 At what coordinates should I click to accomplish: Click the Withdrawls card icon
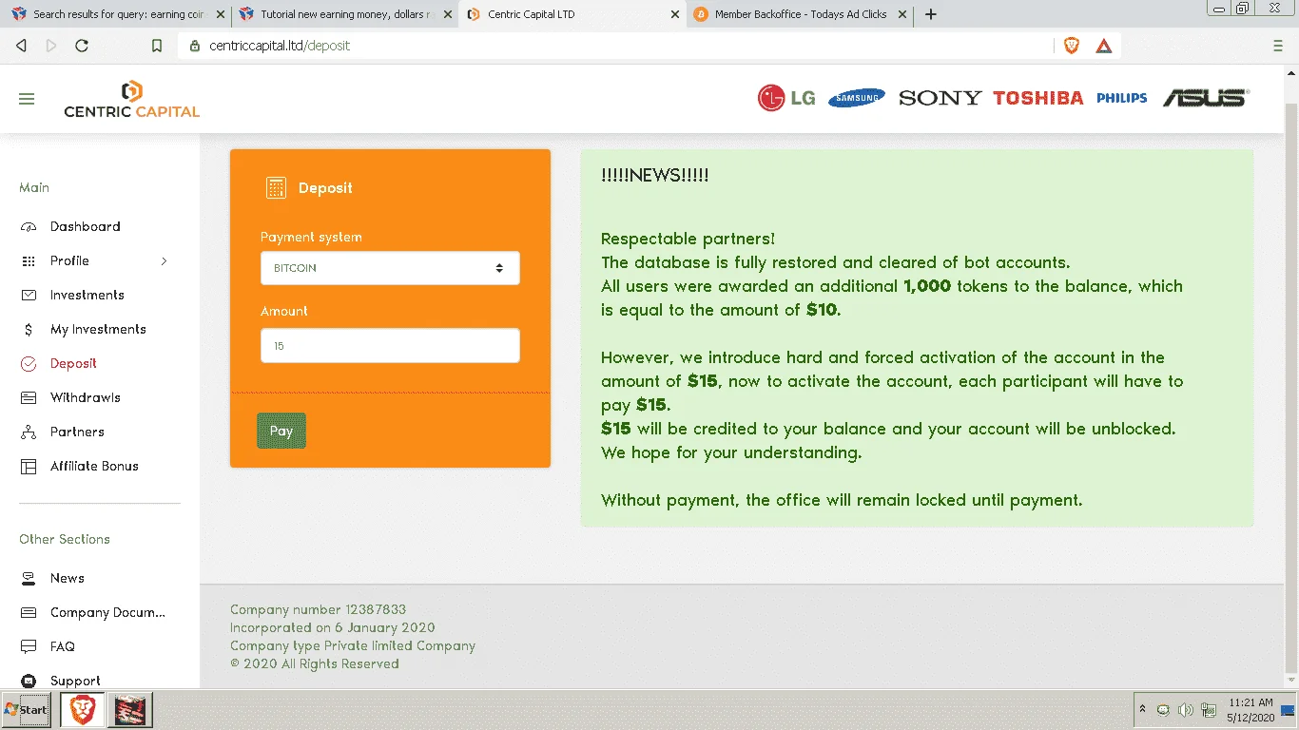pos(29,398)
